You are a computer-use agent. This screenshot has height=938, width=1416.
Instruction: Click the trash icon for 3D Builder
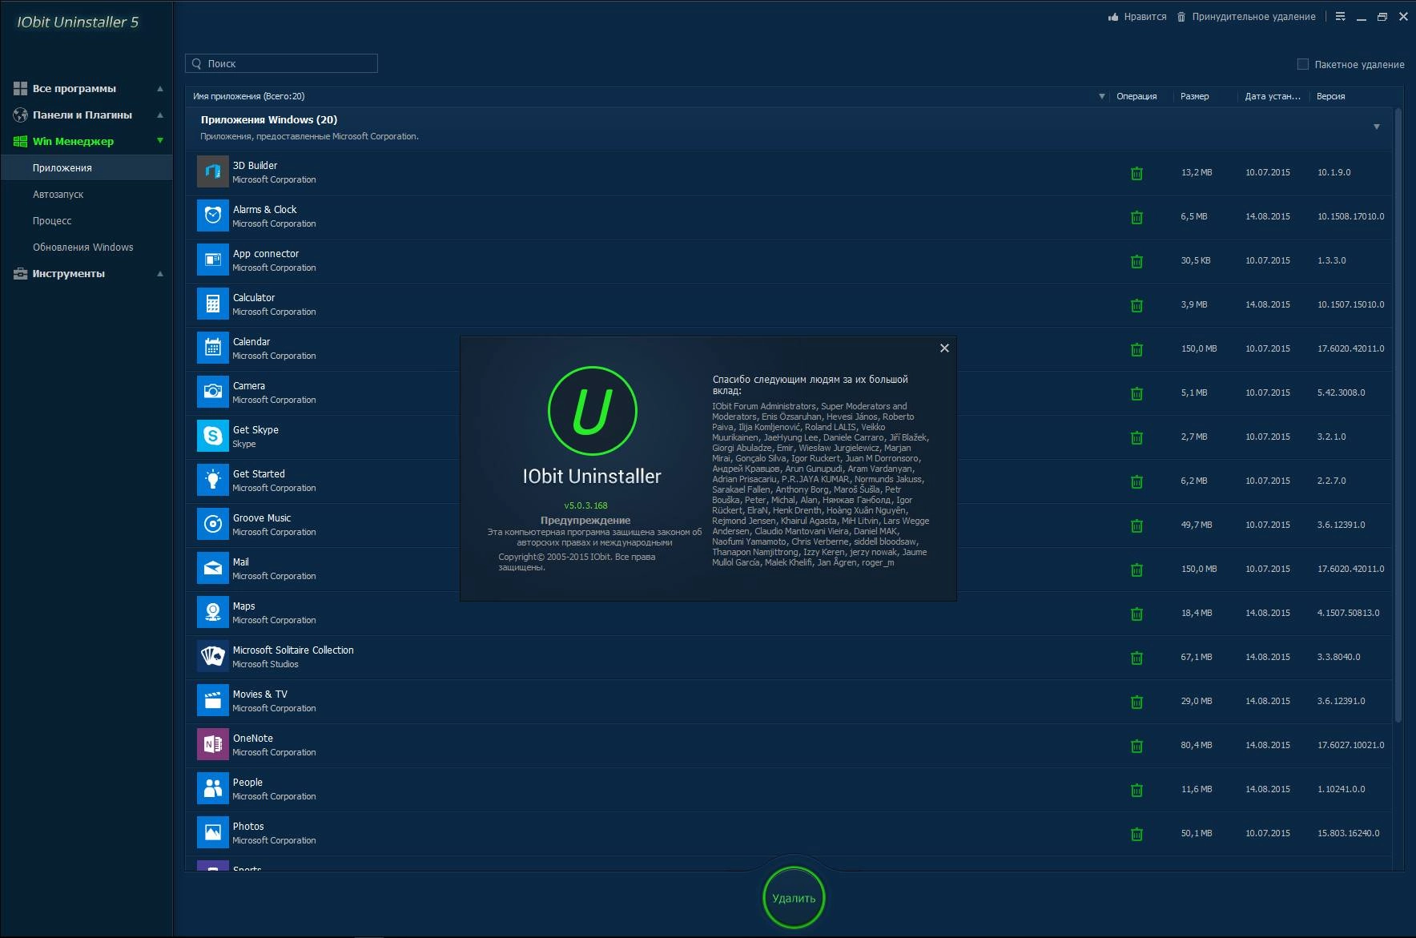click(1136, 173)
